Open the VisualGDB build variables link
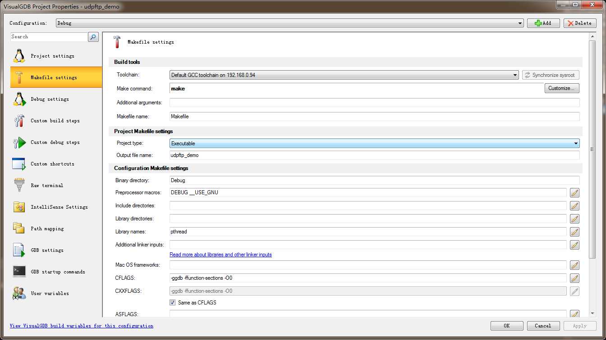The height and width of the screenshot is (340, 606). click(x=82, y=326)
